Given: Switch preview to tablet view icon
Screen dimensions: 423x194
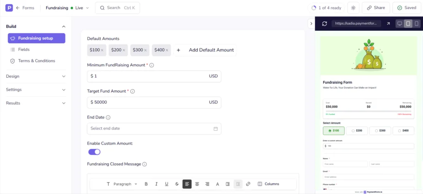Looking at the screenshot, I should [408, 23].
